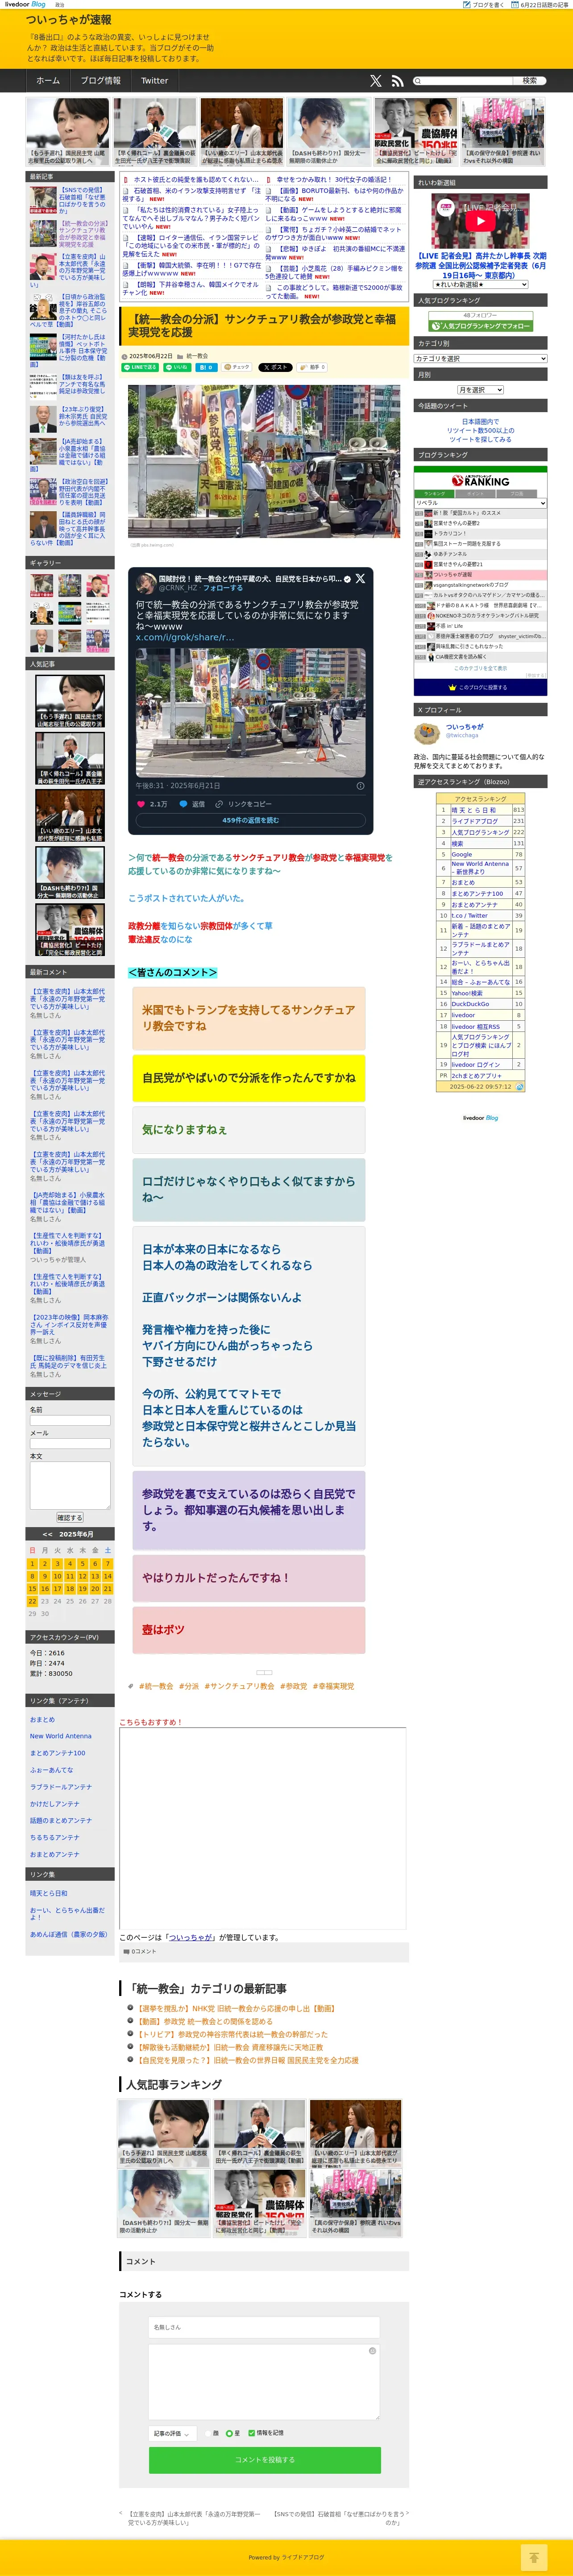This screenshot has width=573, height=2576.
Task: Open the X (Twitter) icon in navigation bar
Action: (376, 81)
